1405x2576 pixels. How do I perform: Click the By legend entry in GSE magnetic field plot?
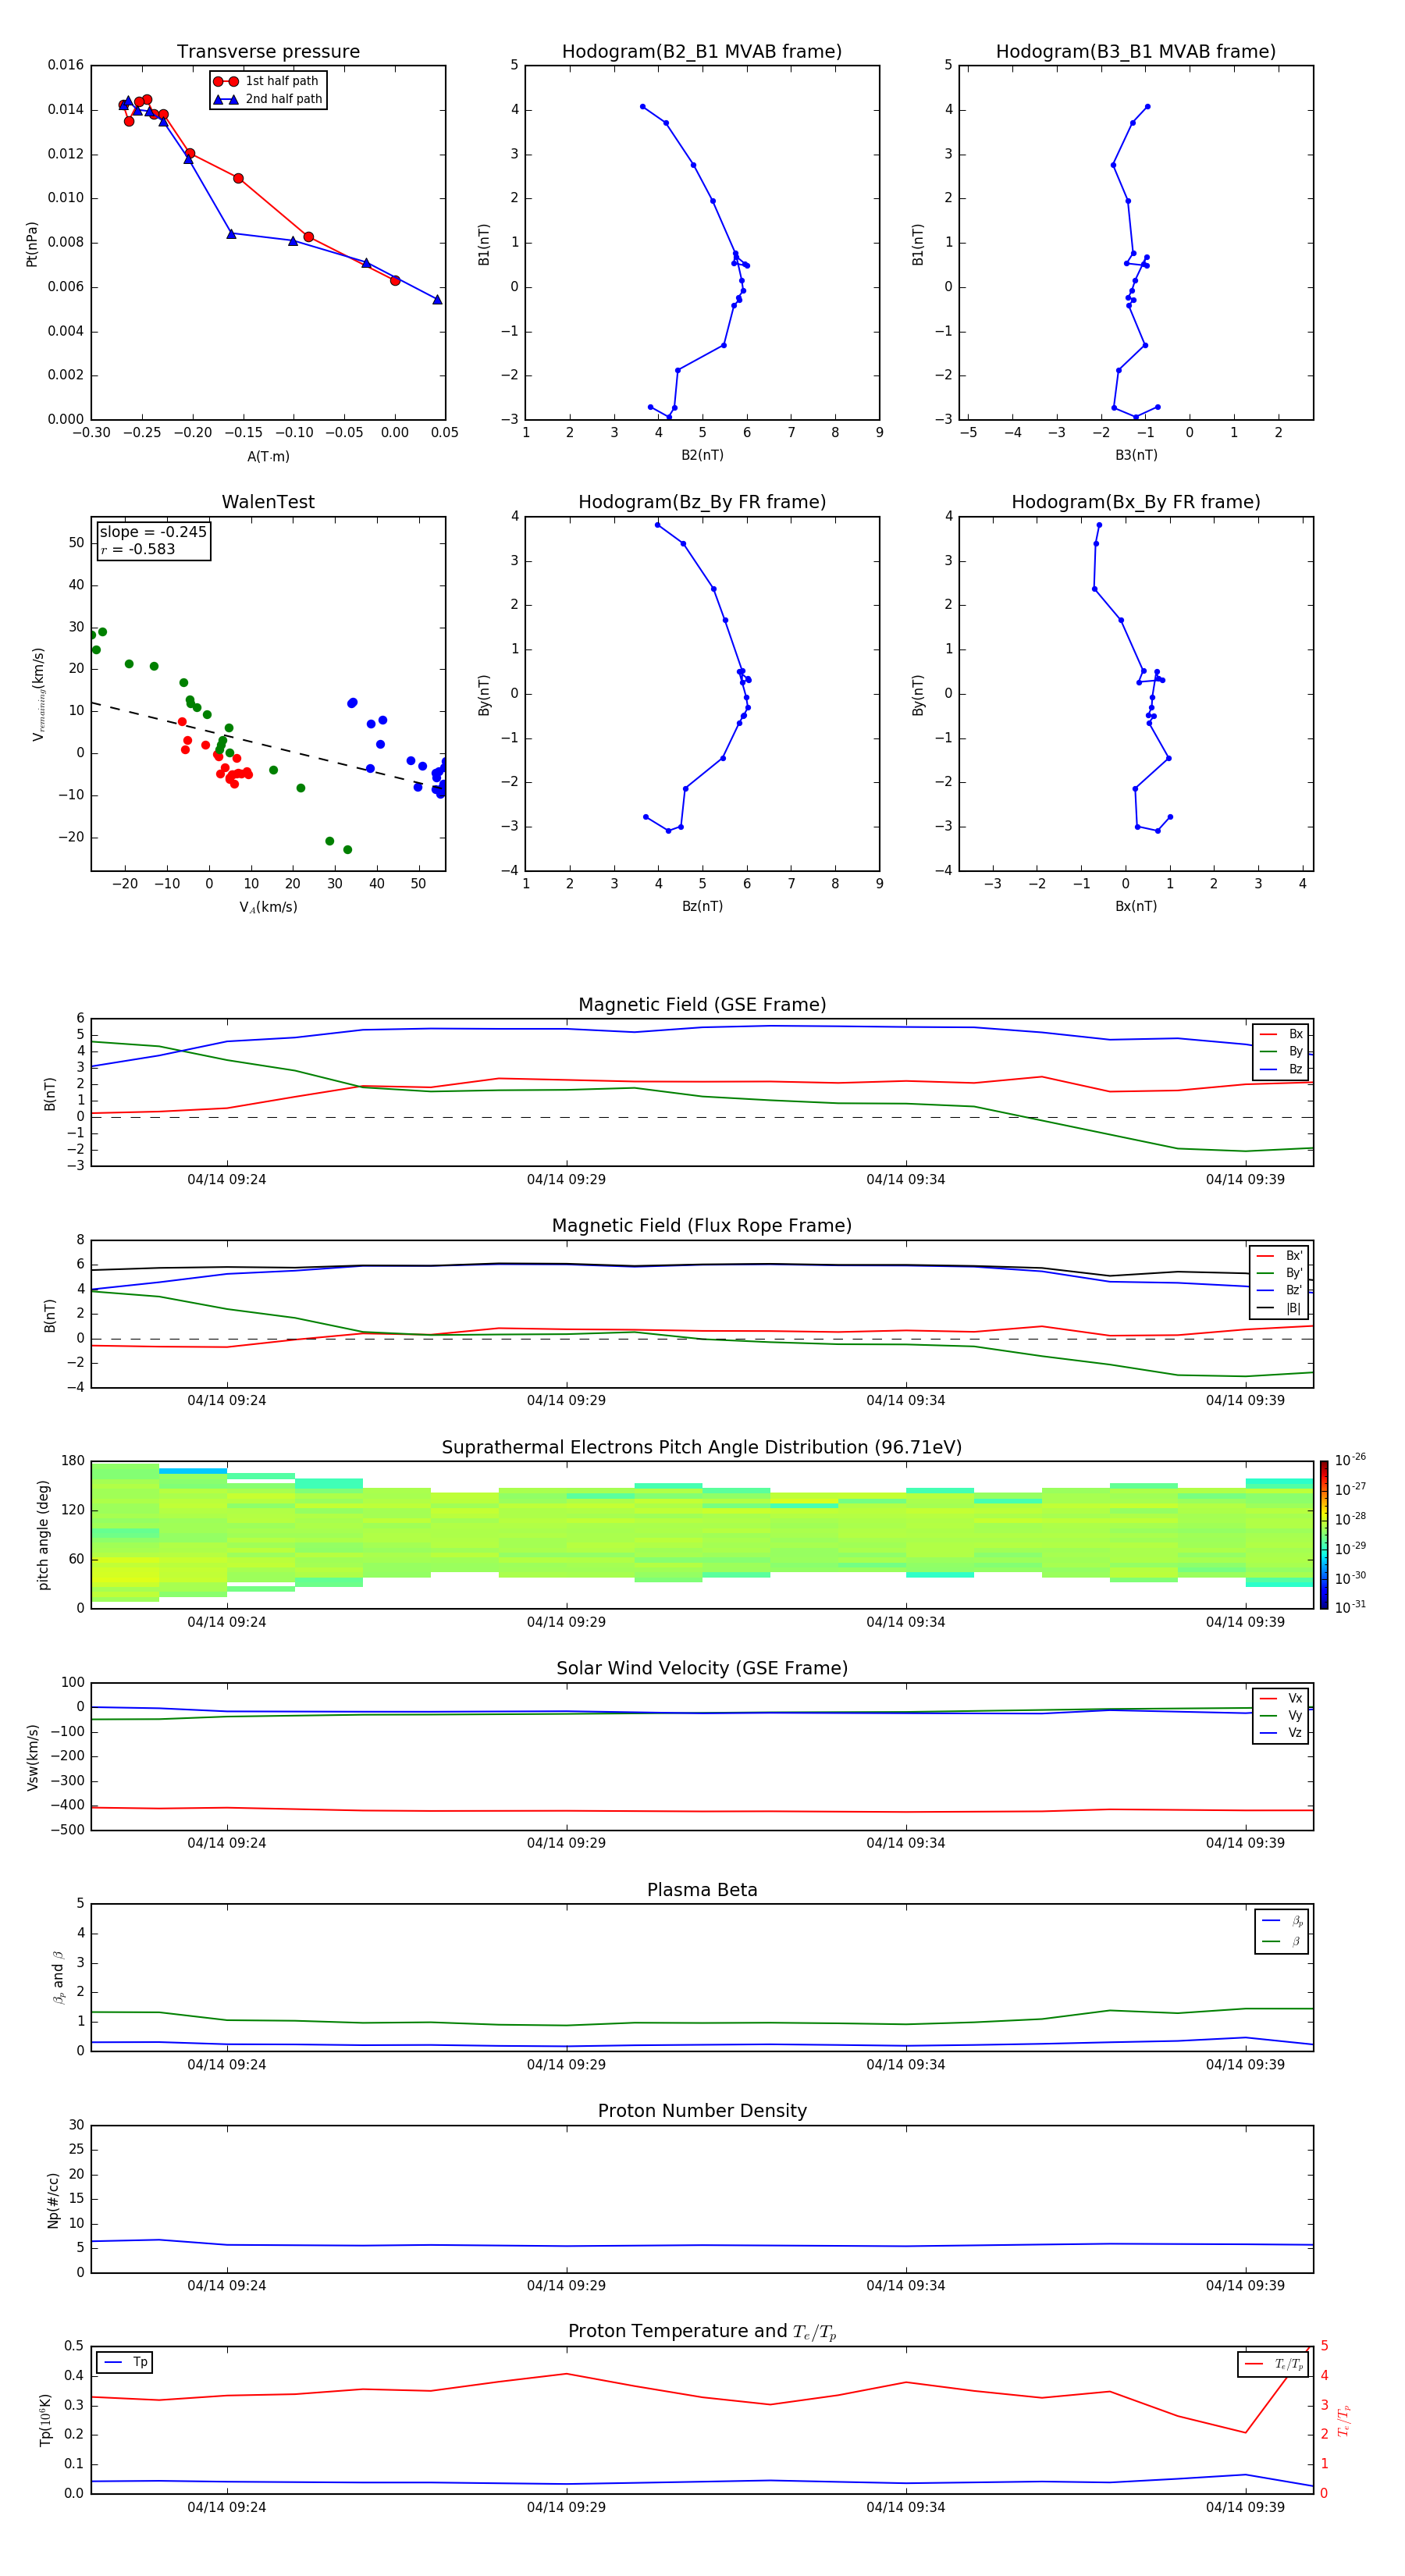pos(1282,1051)
